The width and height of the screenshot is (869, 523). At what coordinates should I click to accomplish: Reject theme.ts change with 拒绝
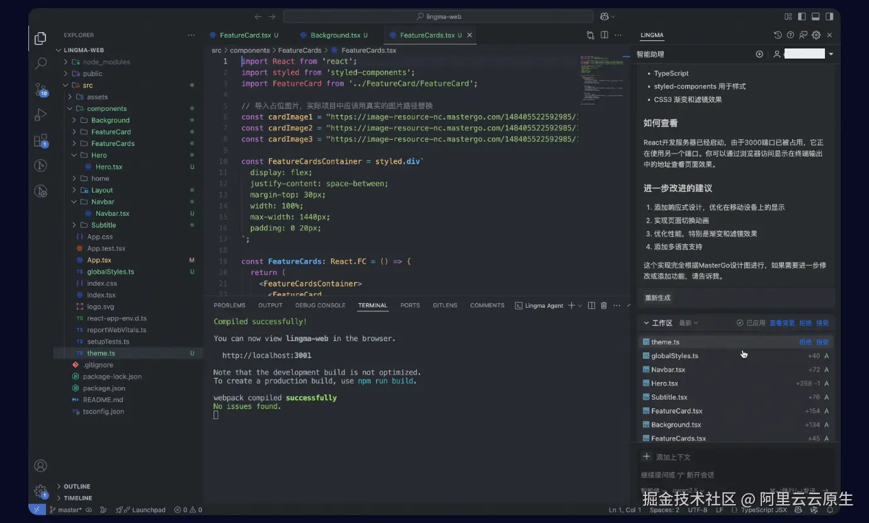click(805, 342)
